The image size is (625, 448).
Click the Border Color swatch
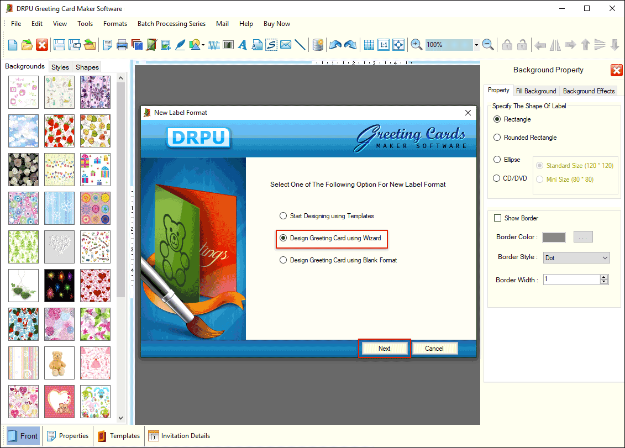point(554,237)
